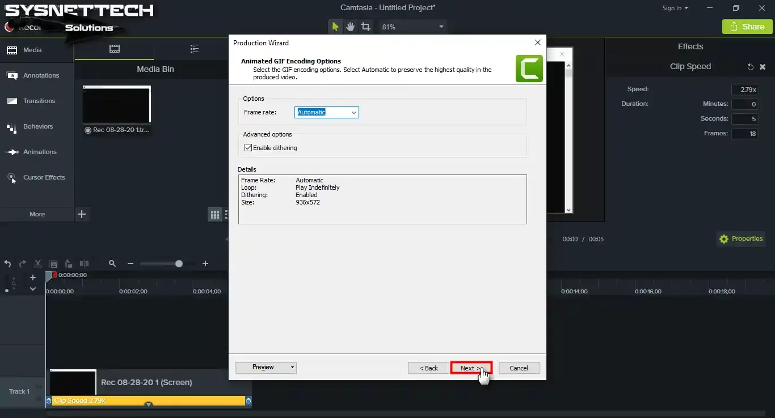Select the arrow Edit mode tool
775x418 pixels.
(x=335, y=27)
